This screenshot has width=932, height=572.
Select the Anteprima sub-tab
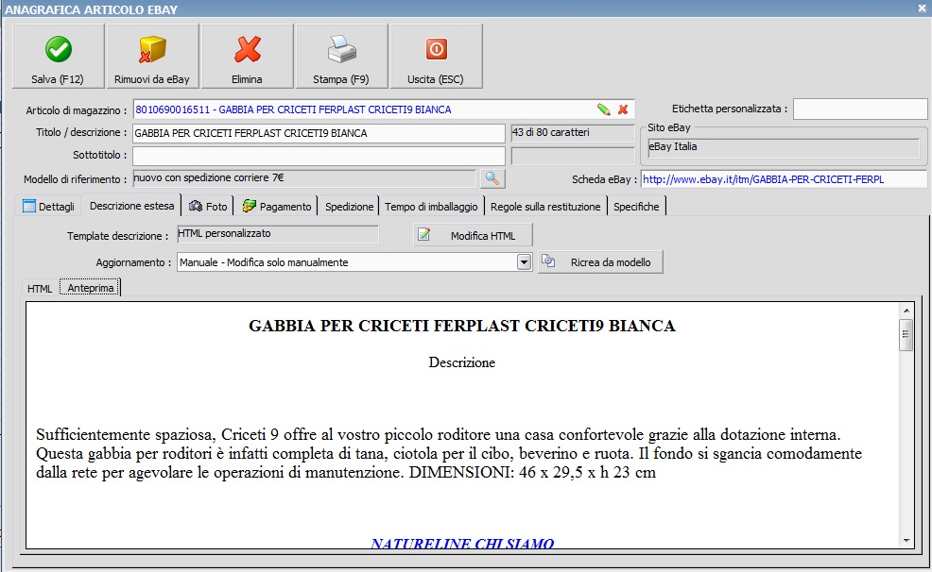(x=91, y=288)
